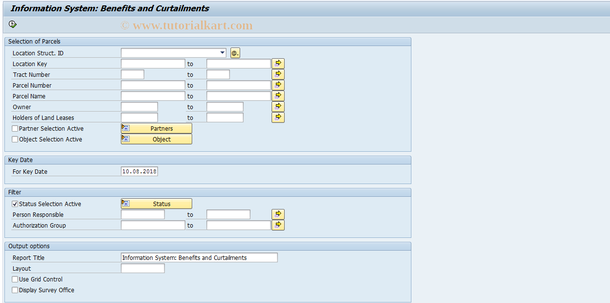Viewport: 610px width, 303px height.
Task: Open multiple selection for Holders of Land Leases
Action: point(278,117)
